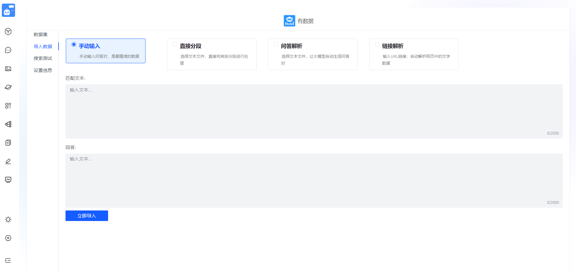Open the stacked documents icon in sidebar

click(x=8, y=143)
